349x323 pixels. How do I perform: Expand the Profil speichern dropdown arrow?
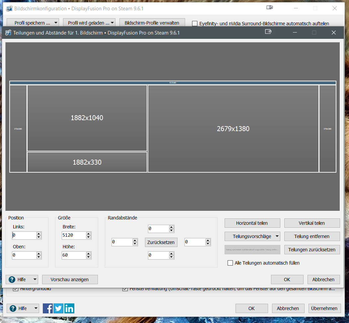pyautogui.click(x=56, y=23)
